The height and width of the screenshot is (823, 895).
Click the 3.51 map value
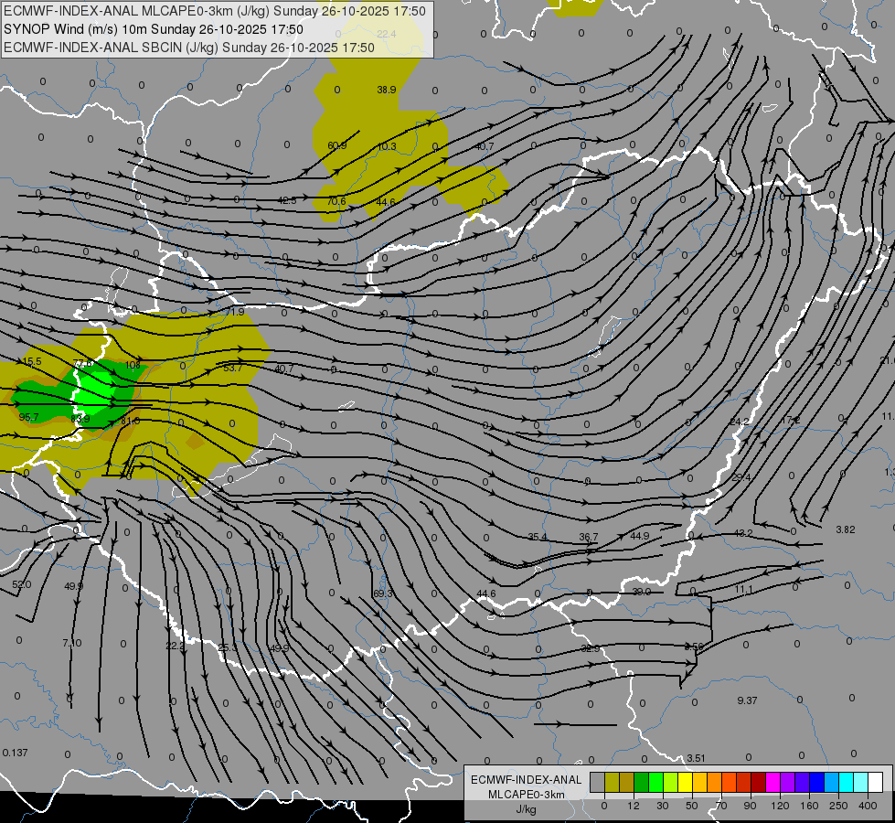(696, 758)
